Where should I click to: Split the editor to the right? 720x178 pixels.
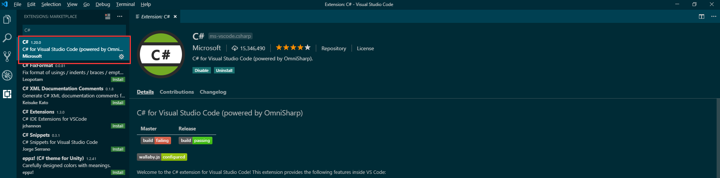[x=701, y=16]
